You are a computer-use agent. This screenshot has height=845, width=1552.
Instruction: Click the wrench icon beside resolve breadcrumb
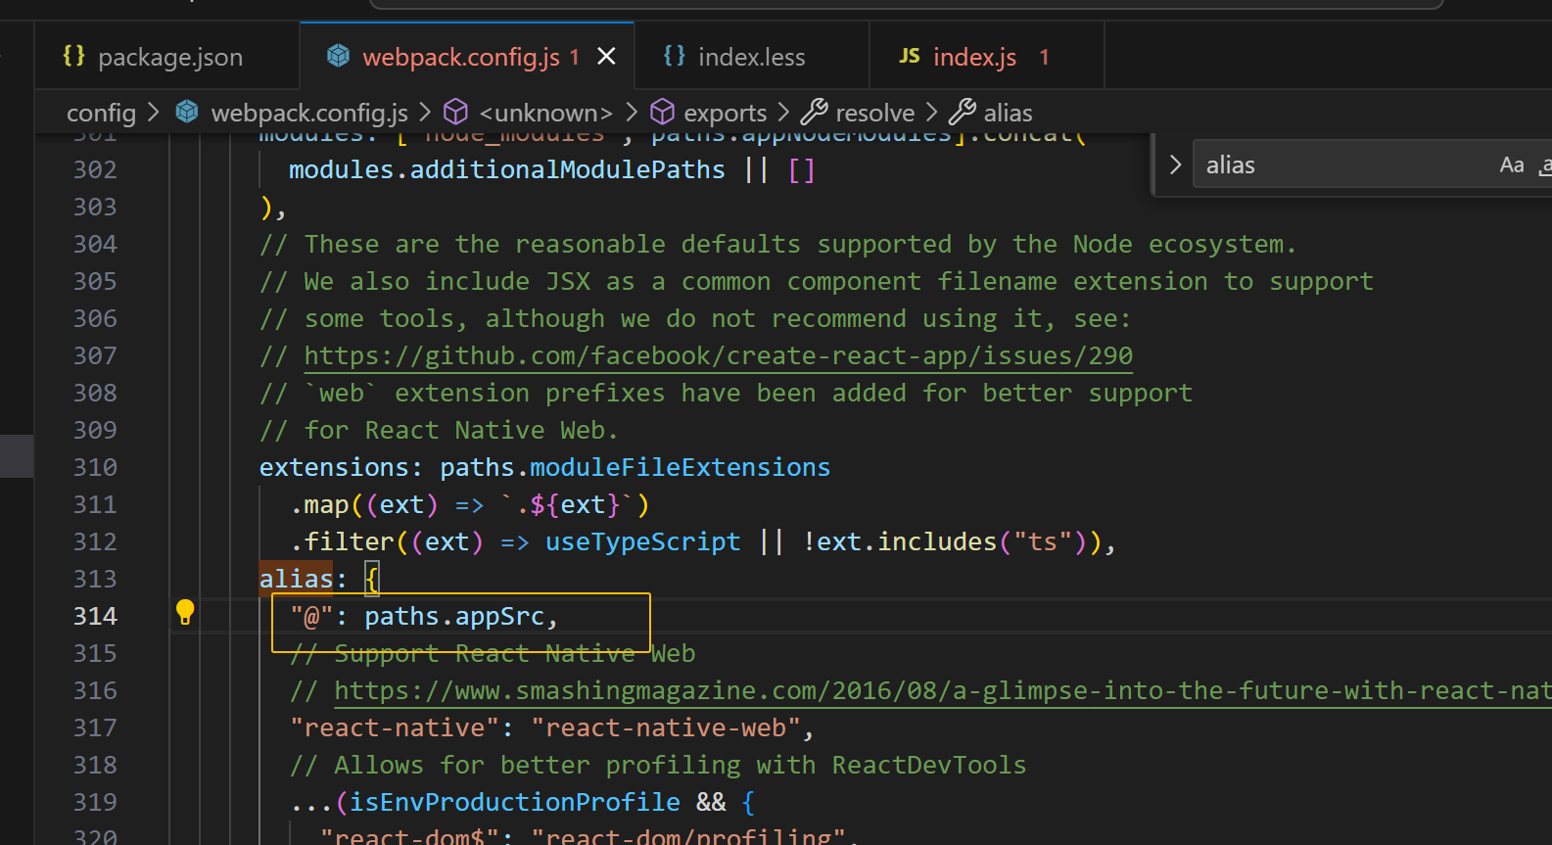point(814,112)
